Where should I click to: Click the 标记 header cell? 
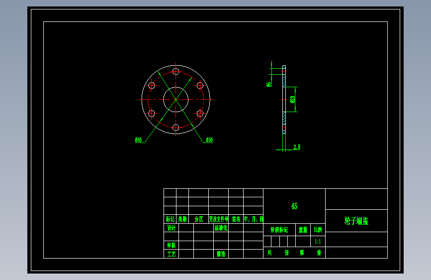tap(170, 219)
